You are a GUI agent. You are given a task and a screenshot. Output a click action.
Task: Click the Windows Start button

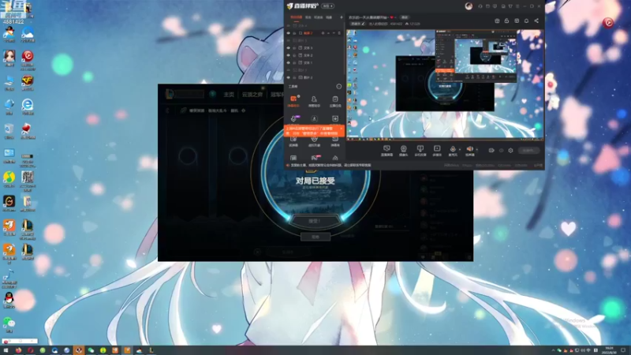tap(6, 350)
